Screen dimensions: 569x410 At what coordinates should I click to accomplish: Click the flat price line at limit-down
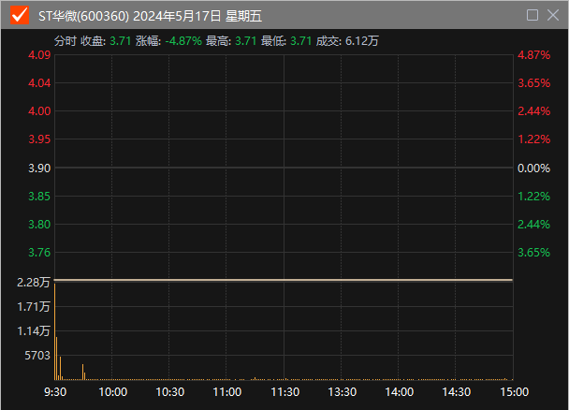coord(284,280)
